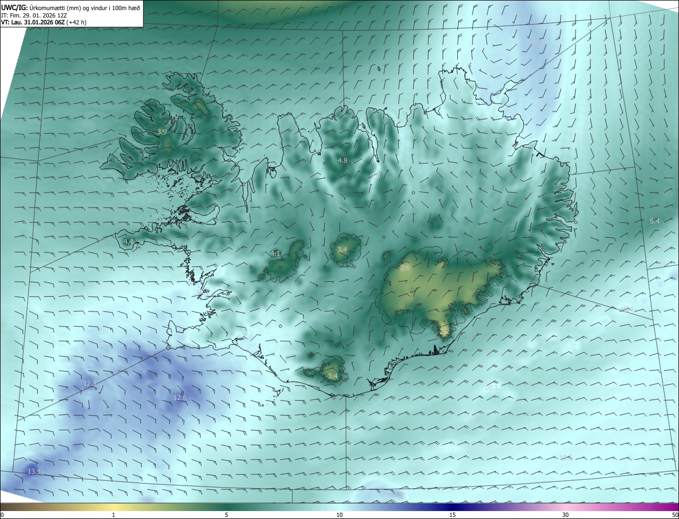Select the initial time line 'IT: Fim. 29. 01. 2026 12Z'

(x=34, y=15)
